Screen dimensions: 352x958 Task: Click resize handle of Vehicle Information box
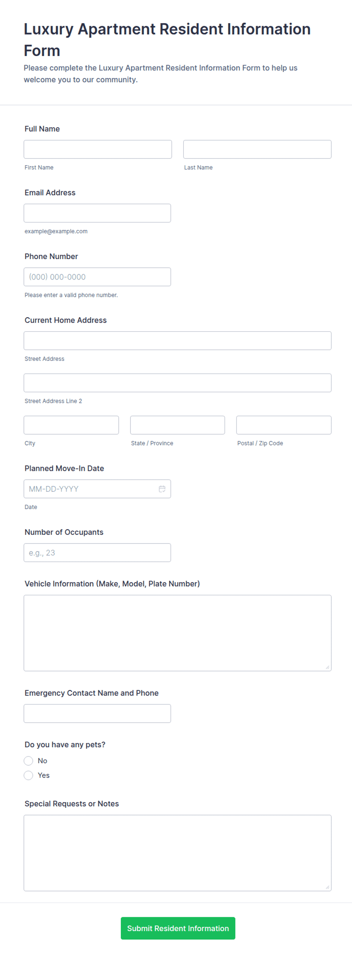point(327,667)
